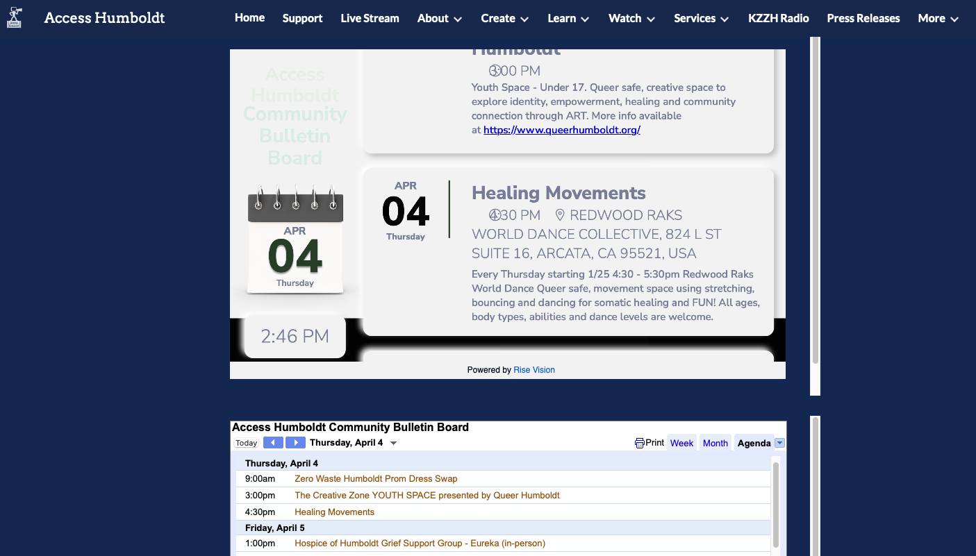
Task: Go to next date in calendar
Action: click(x=295, y=443)
